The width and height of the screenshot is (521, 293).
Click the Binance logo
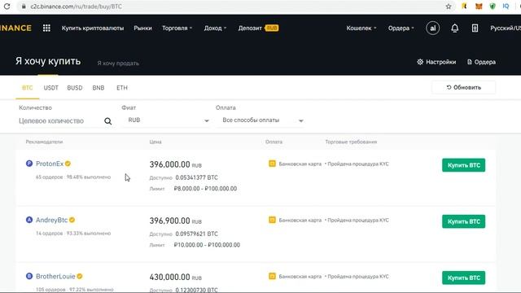15,28
